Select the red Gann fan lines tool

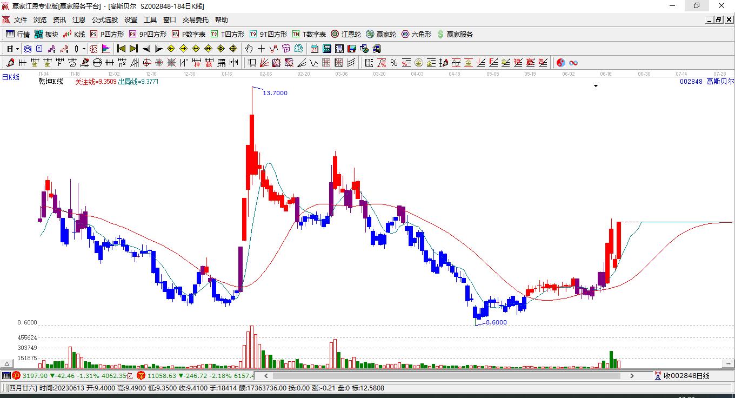coord(264,63)
